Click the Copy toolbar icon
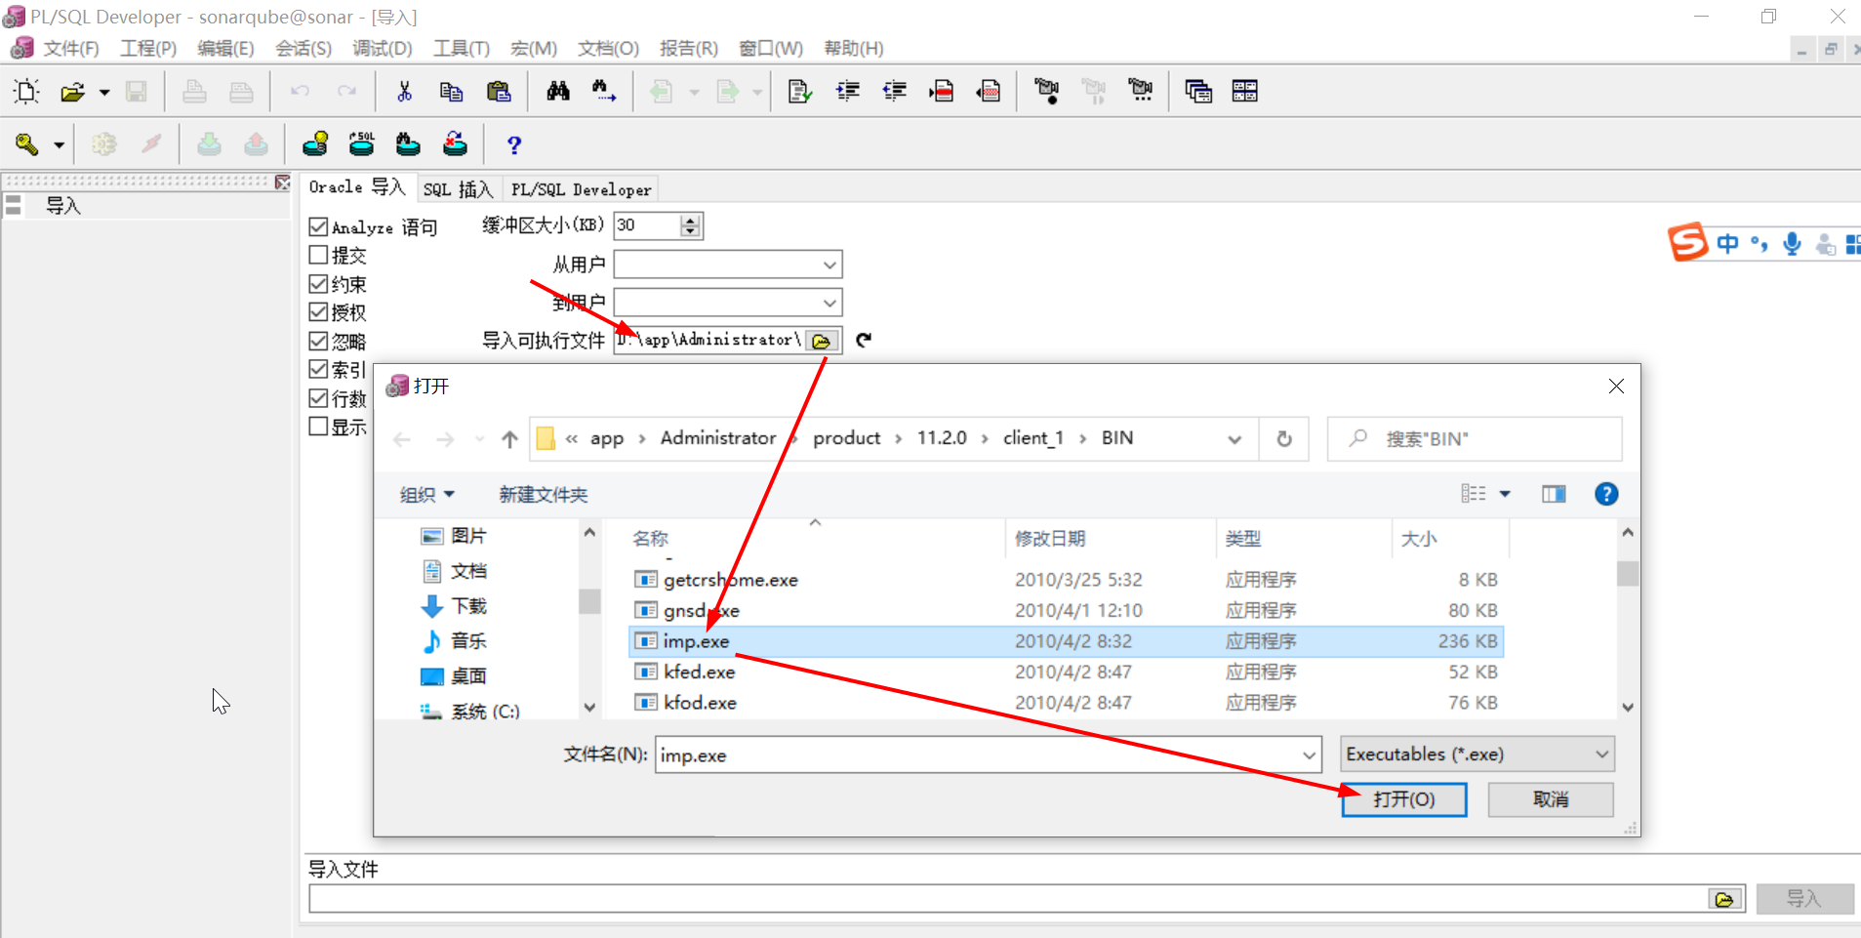 pos(451,92)
